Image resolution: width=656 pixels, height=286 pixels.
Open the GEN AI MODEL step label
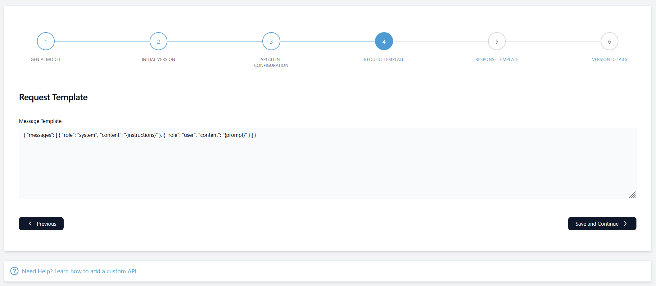[x=45, y=59]
